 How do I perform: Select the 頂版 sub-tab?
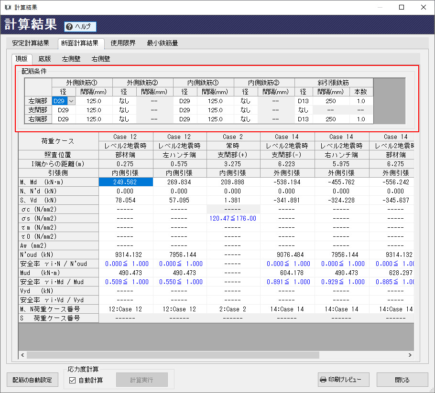[22, 59]
